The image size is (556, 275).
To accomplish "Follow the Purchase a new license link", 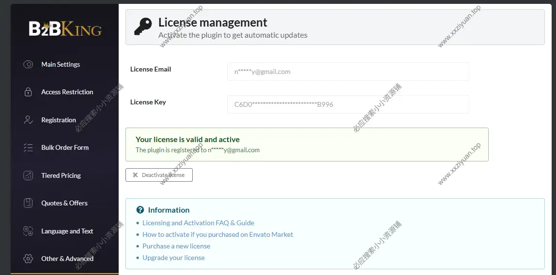I will coord(176,246).
